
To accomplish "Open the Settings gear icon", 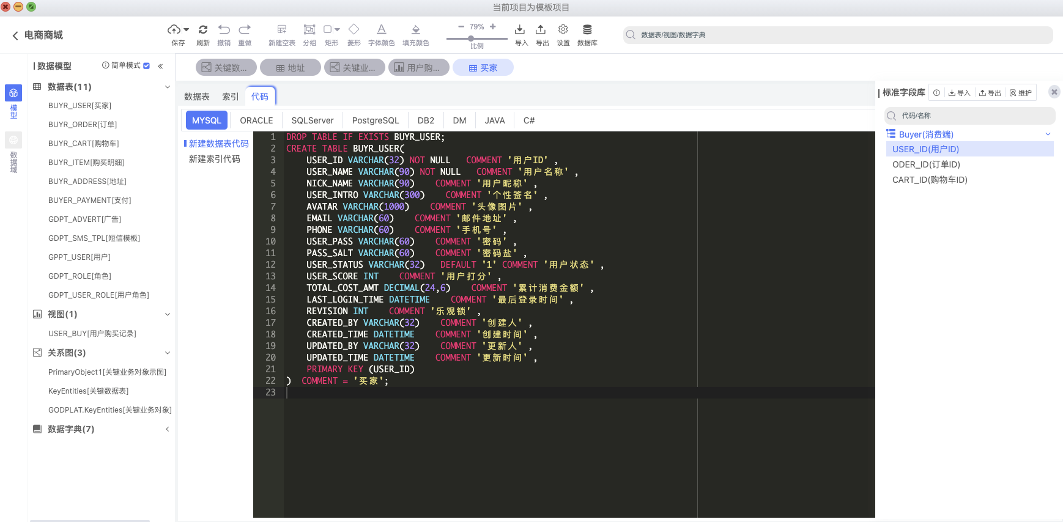I will [563, 29].
